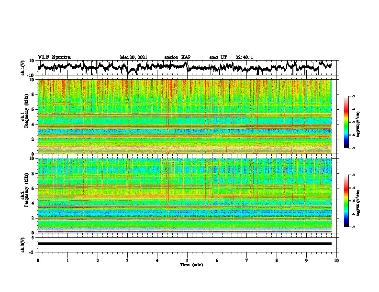Click the "start UT = 22:40: 1" header text
Viewport: 379px width, 292px height.
coord(231,57)
